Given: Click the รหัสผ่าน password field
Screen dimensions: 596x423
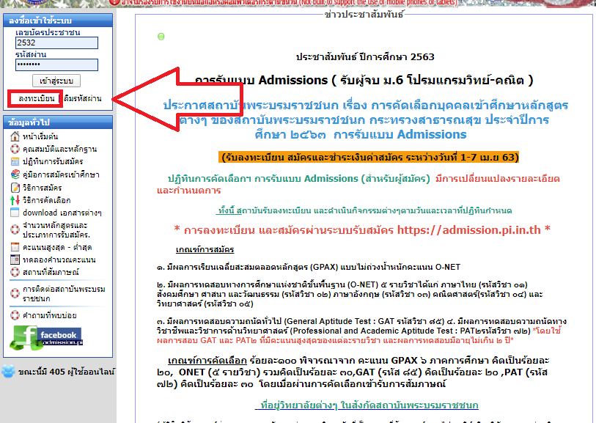Looking at the screenshot, I should 56,65.
